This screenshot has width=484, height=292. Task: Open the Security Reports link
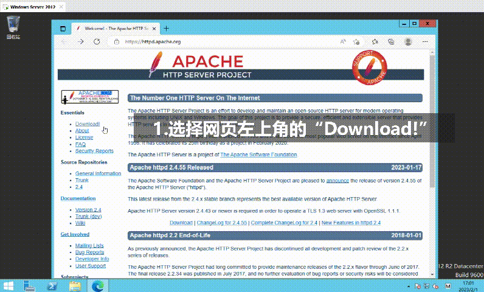click(94, 151)
